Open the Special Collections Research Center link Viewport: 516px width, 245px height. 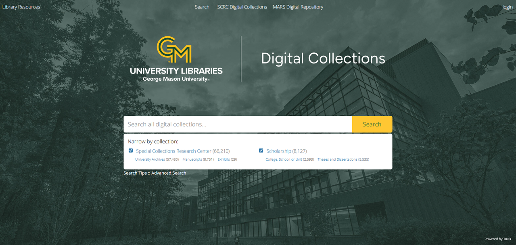pyautogui.click(x=173, y=151)
